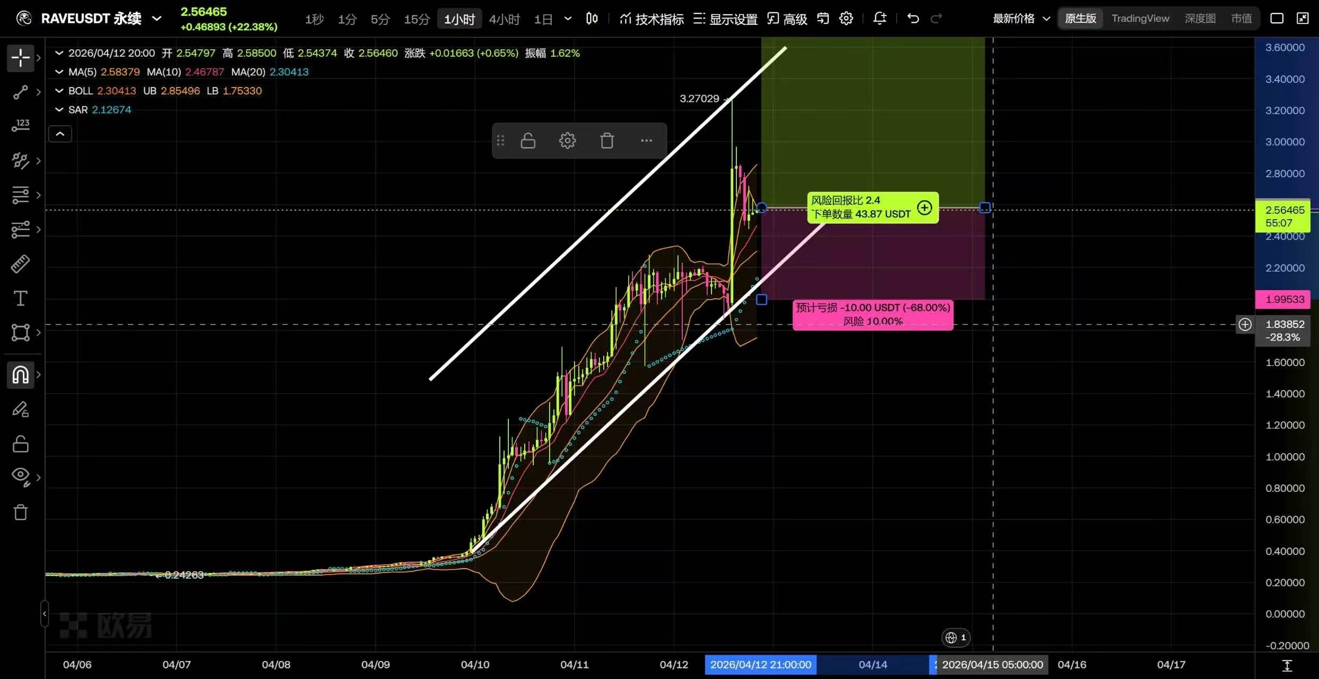Screen dimensions: 1319x679
Task: Open drawing settings gear in floating toolbar
Action: click(567, 141)
